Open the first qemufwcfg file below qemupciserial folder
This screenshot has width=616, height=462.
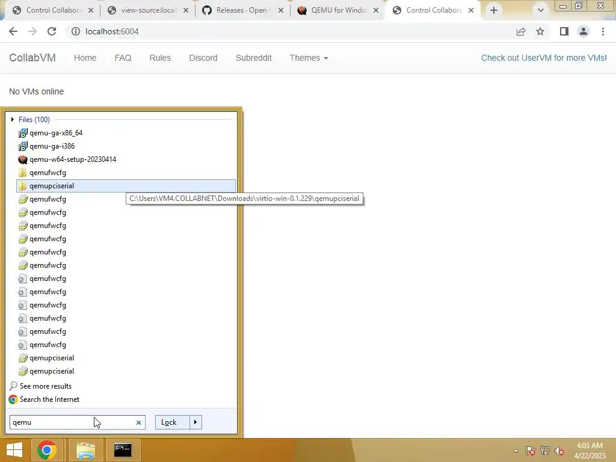48,199
